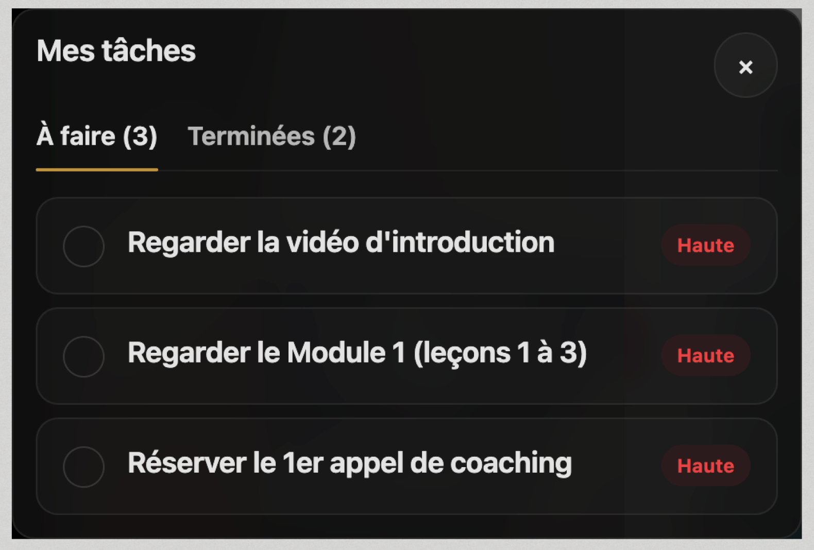The image size is (814, 550).
Task: Click the Haute badge on introduction video task
Action: pyautogui.click(x=705, y=246)
